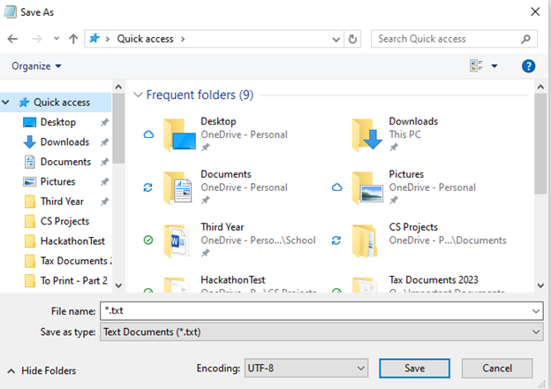
Task: Expand the address bar history dropdown
Action: coord(336,39)
